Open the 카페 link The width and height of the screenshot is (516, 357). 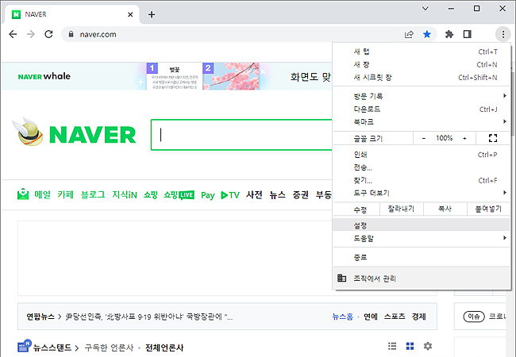[65, 194]
